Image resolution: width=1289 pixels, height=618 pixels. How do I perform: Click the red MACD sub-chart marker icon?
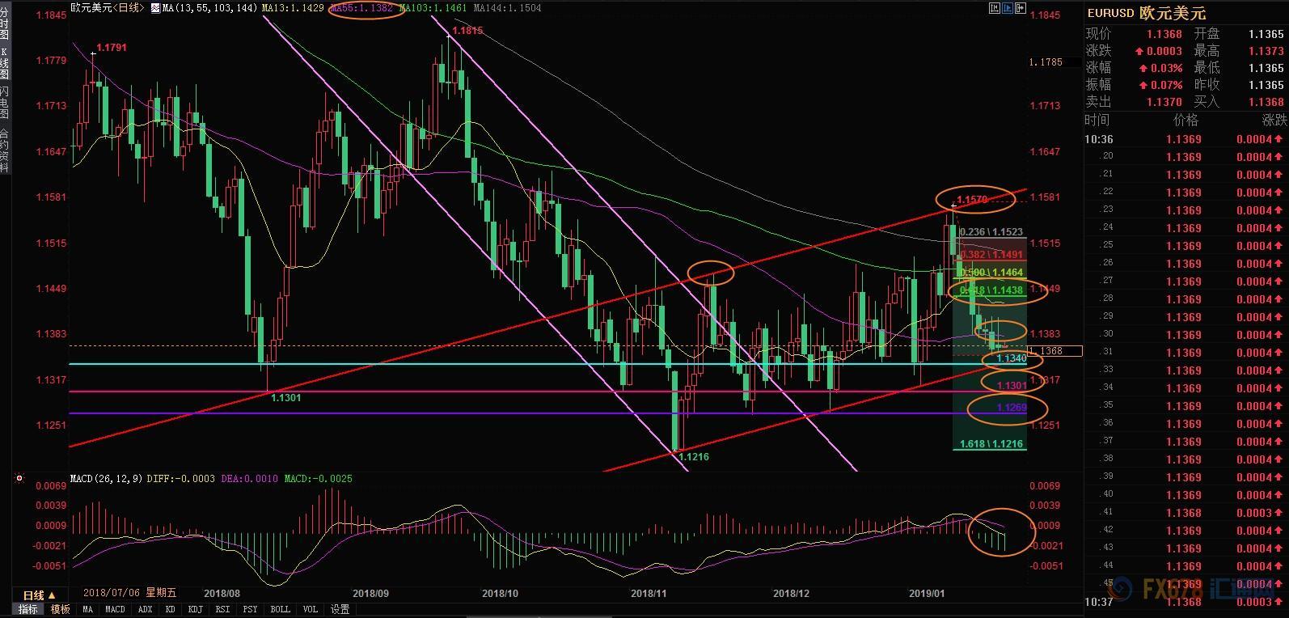pyautogui.click(x=19, y=479)
